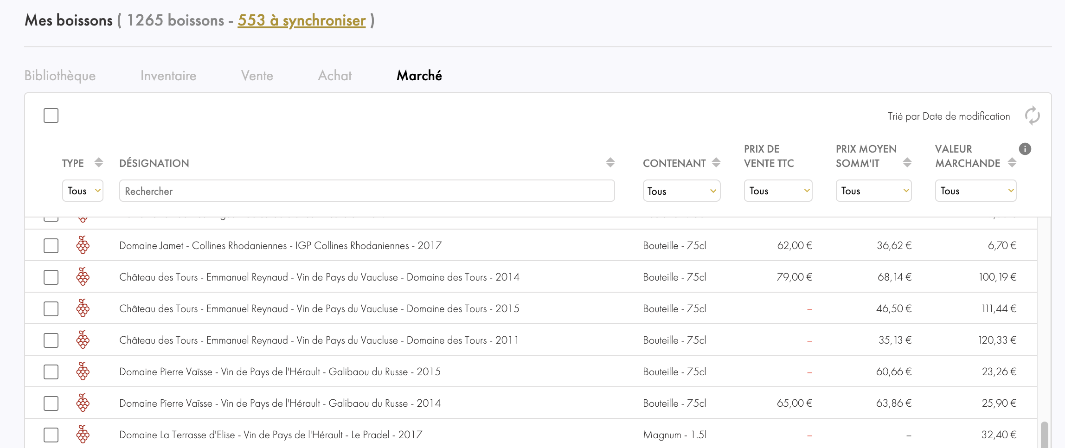The height and width of the screenshot is (448, 1065).
Task: Click the 68,14 € average price
Action: 894,277
